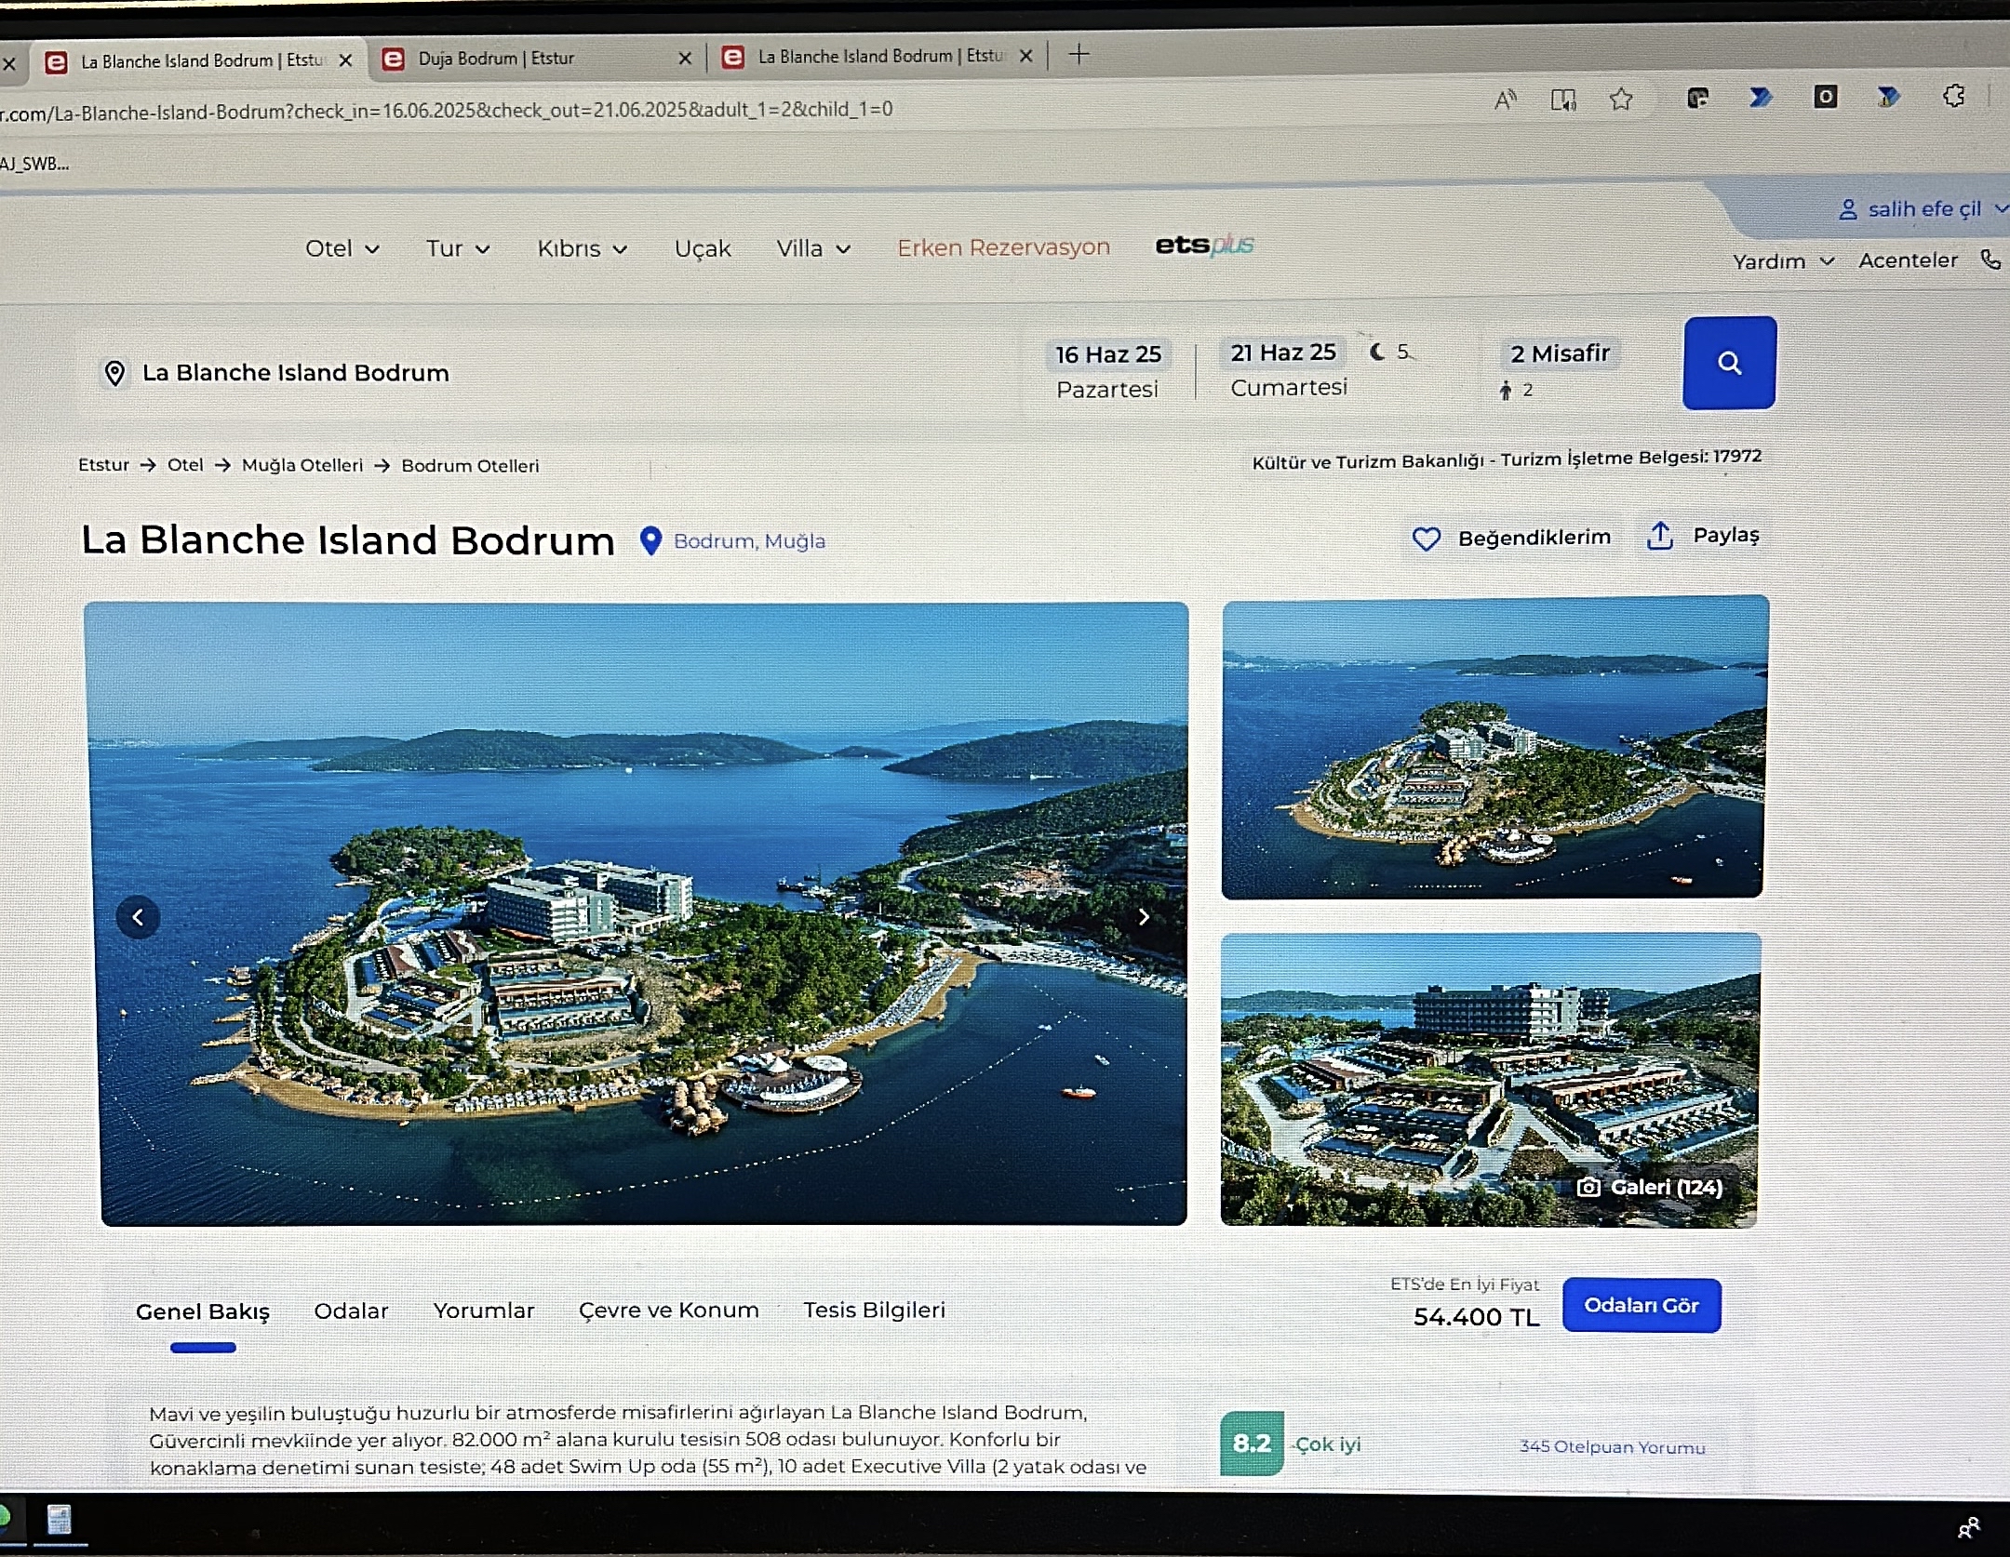Image resolution: width=2010 pixels, height=1557 pixels.
Task: Switch to the Odalar tab
Action: 351,1311
